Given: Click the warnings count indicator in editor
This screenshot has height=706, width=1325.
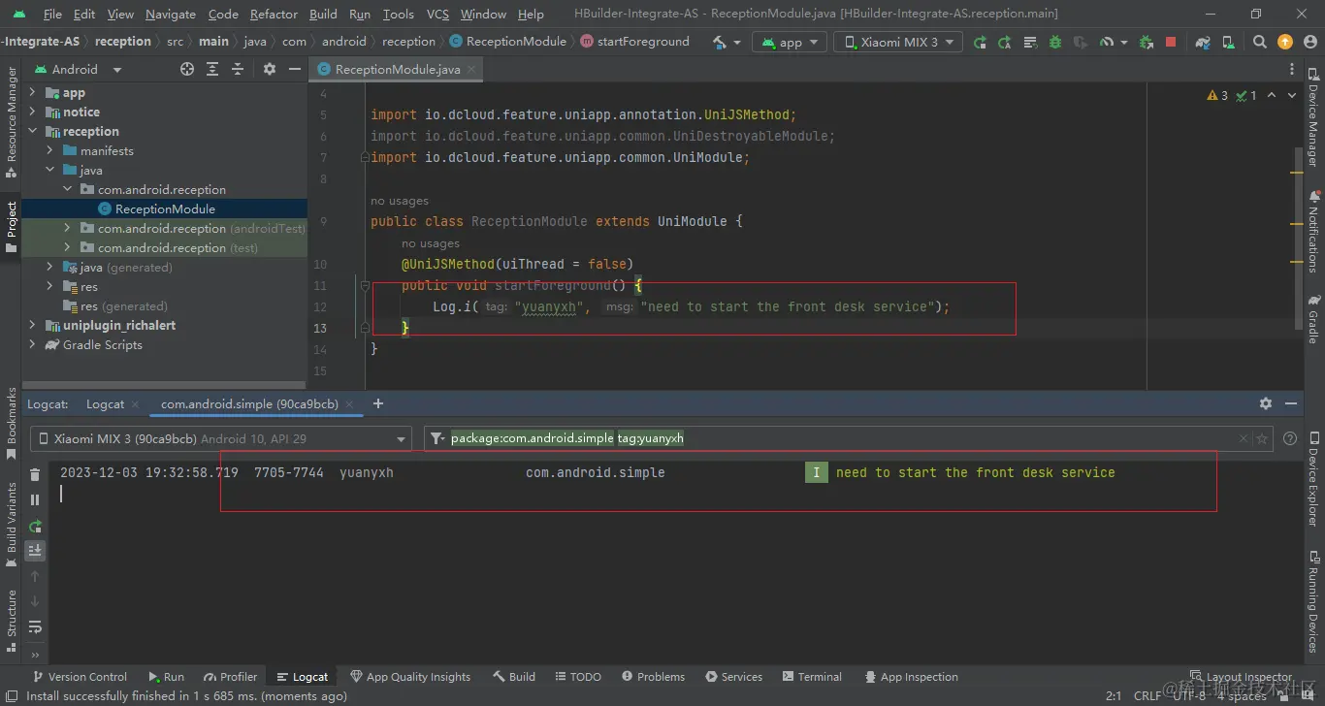Looking at the screenshot, I should click(x=1217, y=95).
